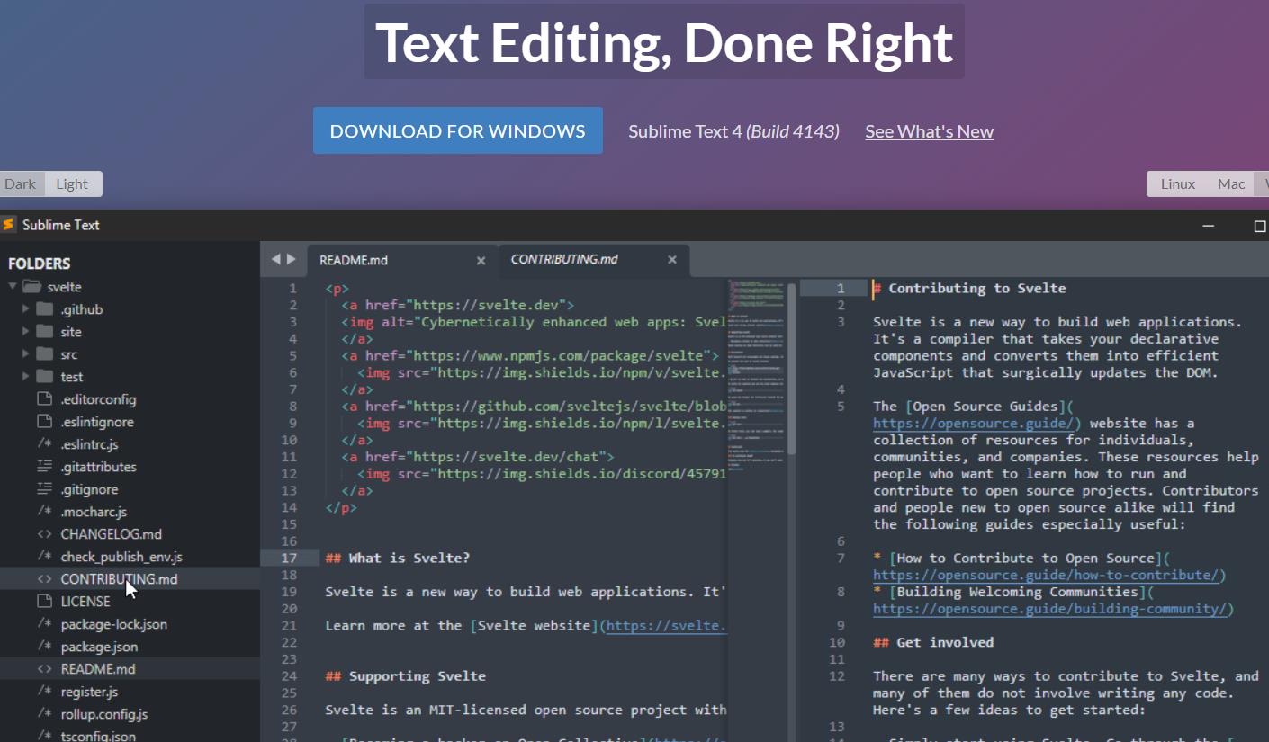Switch to the CONTRIBUTING.md tab
This screenshot has height=742, width=1269.
pyautogui.click(x=594, y=260)
